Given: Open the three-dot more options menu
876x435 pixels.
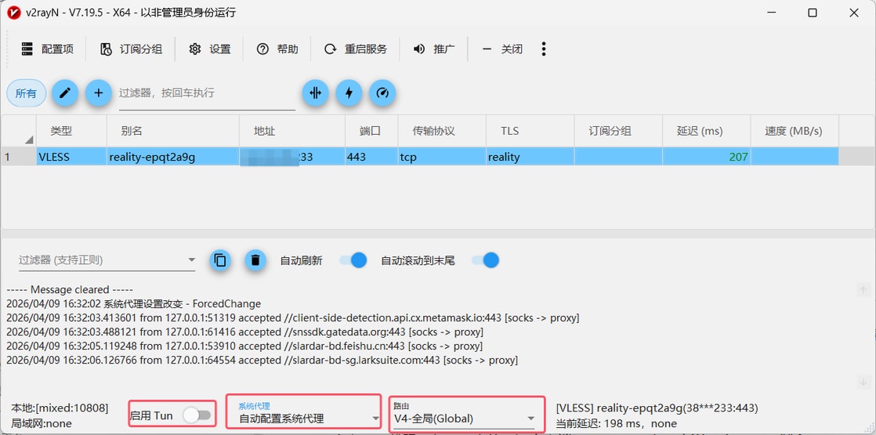Looking at the screenshot, I should click(543, 49).
